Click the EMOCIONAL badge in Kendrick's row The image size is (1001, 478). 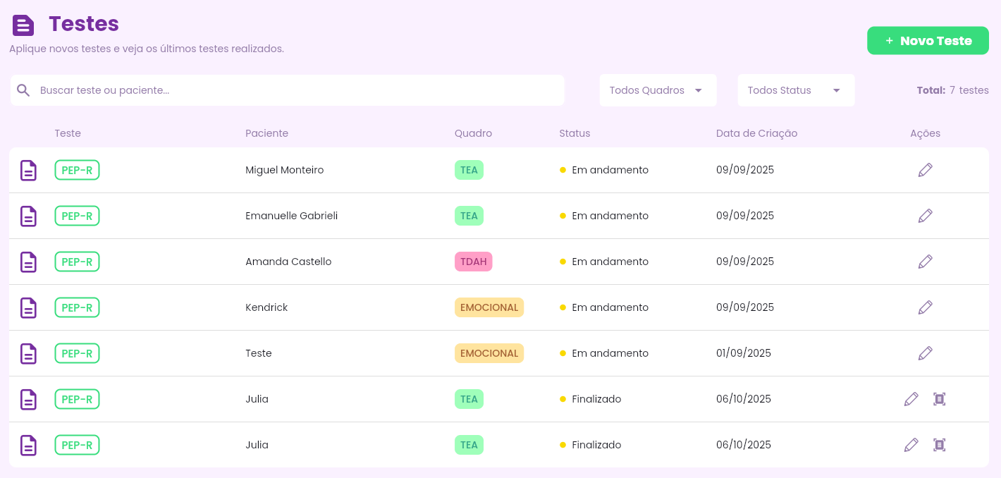(x=489, y=307)
